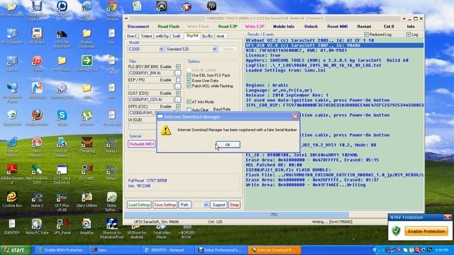Screen dimensions: 454x255
Task: Uncheck Erase User Data option
Action: [x=189, y=81]
